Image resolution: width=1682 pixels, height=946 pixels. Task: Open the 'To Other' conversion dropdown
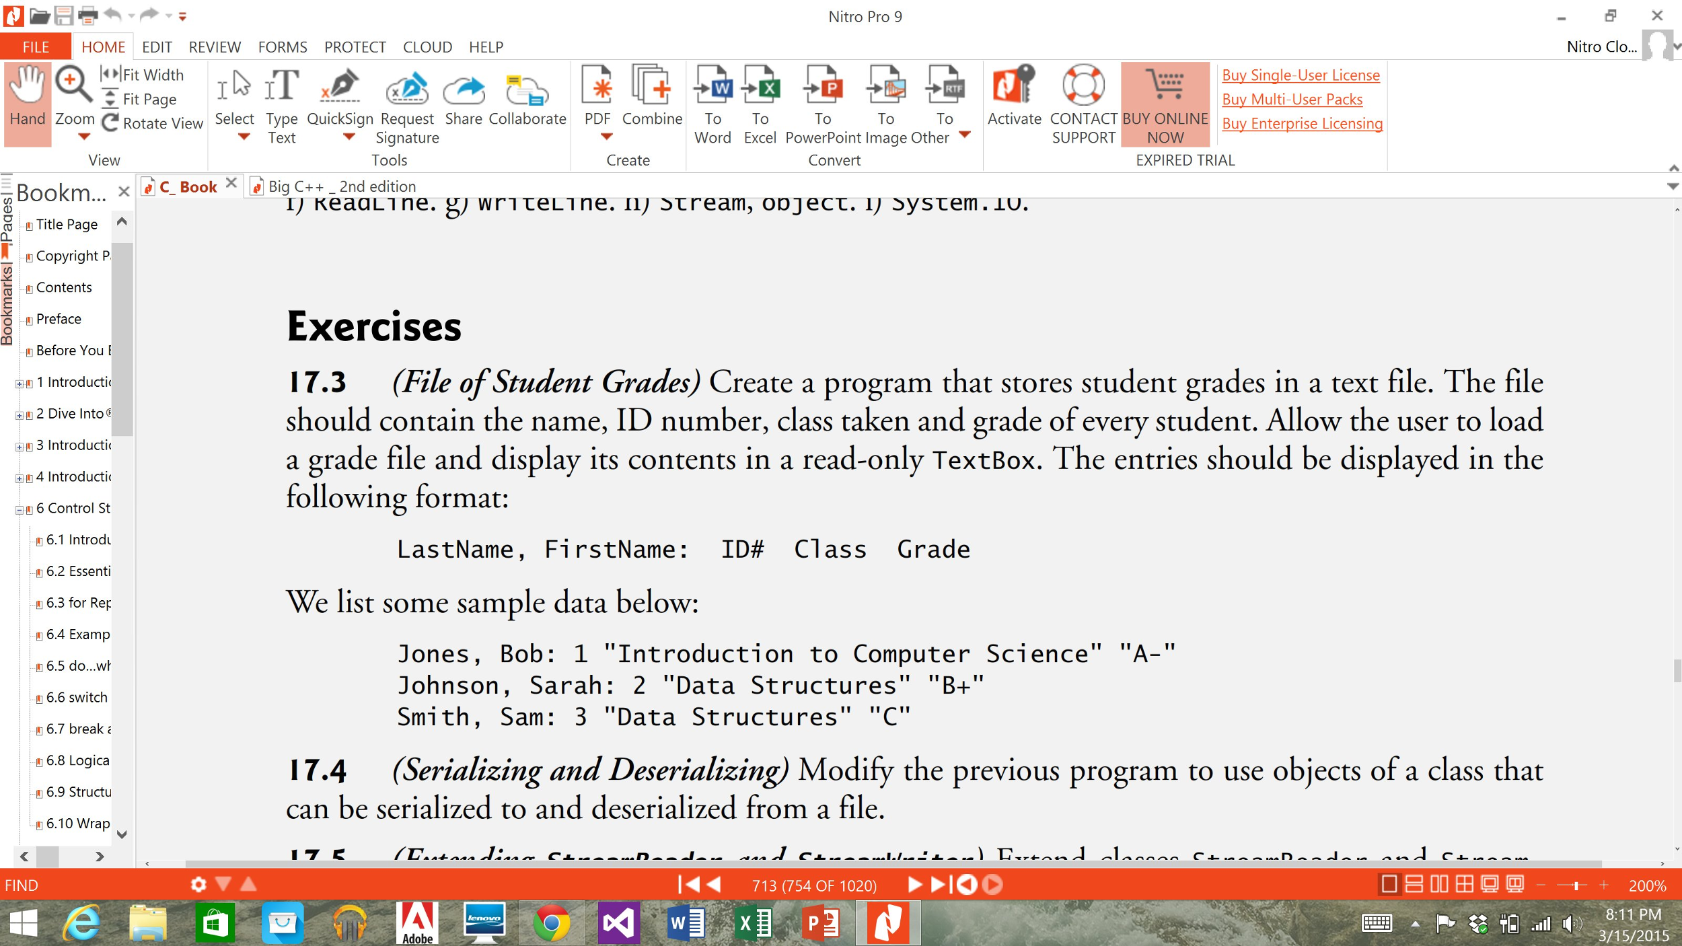pos(964,136)
